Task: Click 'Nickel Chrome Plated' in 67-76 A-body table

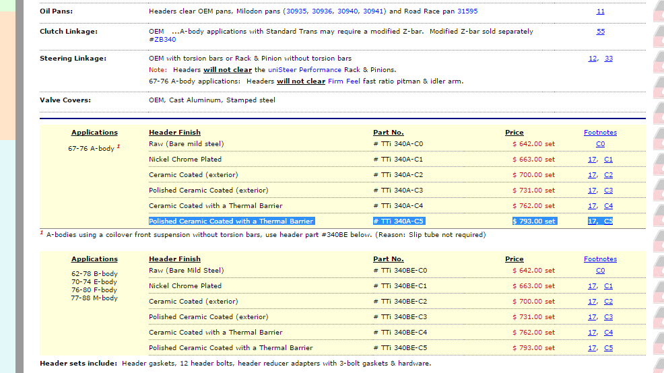Action: [x=185, y=160]
